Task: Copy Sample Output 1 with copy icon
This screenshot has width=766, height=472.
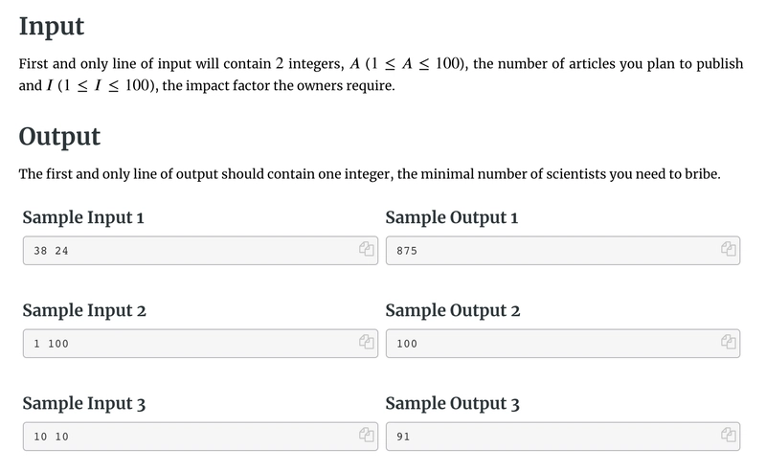Action: [x=729, y=249]
